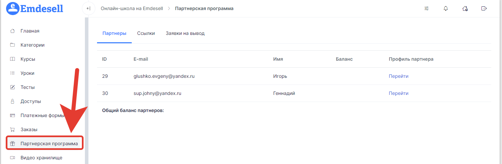Open Платежные формы section
502x164 pixels.
point(42,115)
